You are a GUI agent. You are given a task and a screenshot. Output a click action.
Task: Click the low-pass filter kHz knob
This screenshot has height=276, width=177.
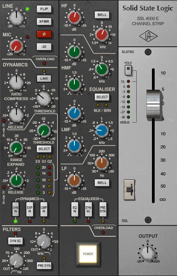(x=43, y=241)
